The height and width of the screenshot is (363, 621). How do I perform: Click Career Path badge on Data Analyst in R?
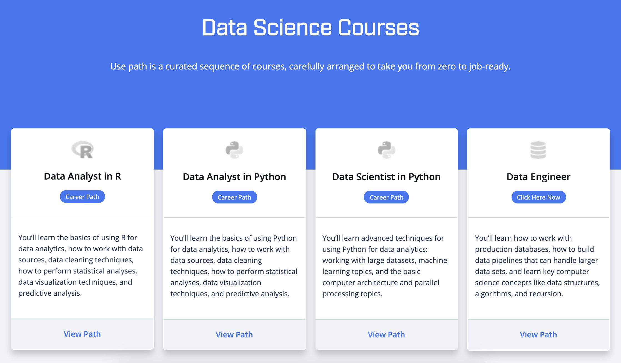82,197
